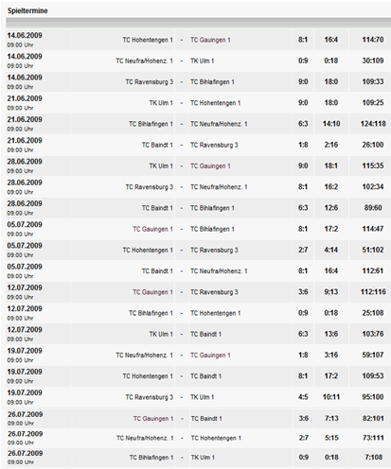Open TC Gauingen 1 versus TC Ravensburg 3 on 12.07.2009
The image size is (391, 469).
(152, 292)
